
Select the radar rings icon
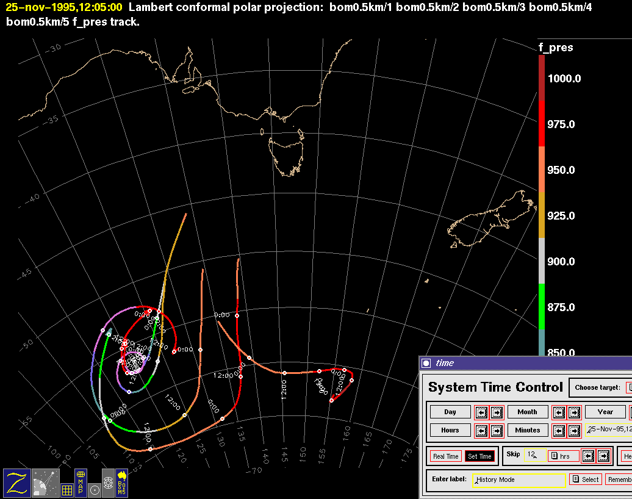point(108,482)
